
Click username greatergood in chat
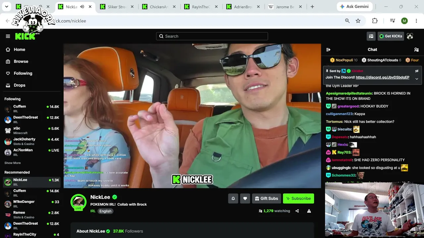point(348,106)
